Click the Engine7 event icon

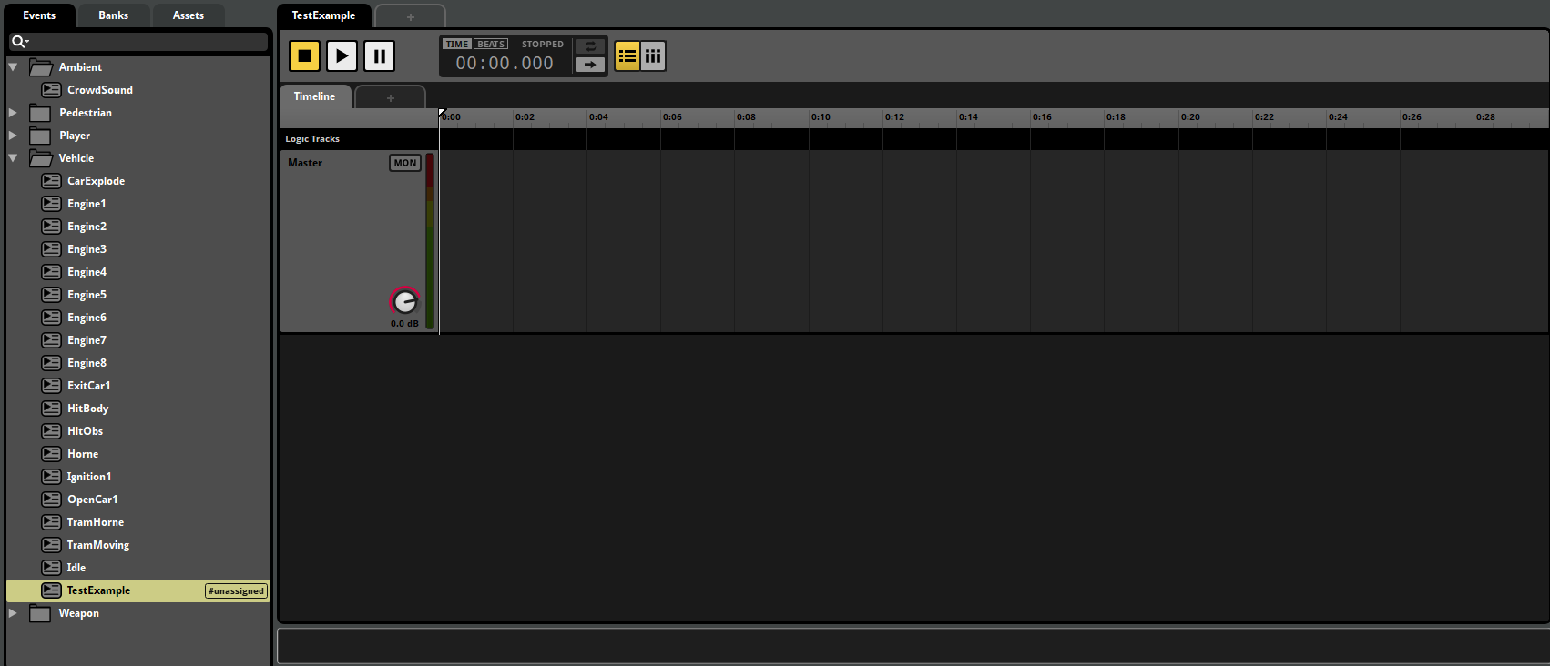[x=52, y=340]
